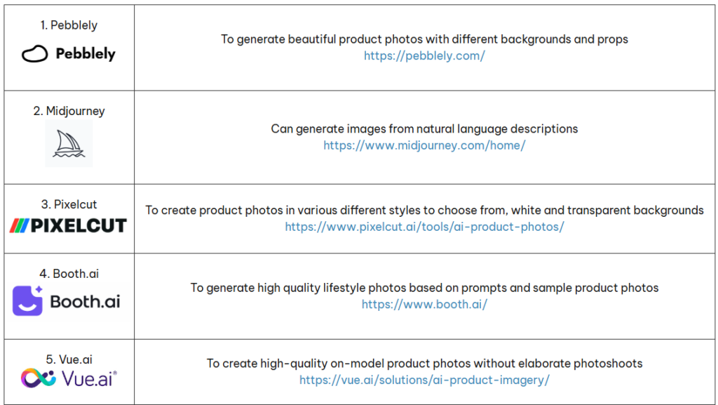The width and height of the screenshot is (718, 405).
Task: Select the '2. Midjourney' heading text
Action: click(69, 111)
